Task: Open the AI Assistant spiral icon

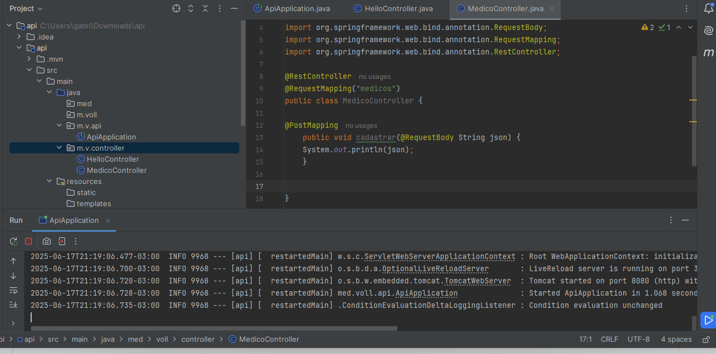Action: (x=708, y=31)
